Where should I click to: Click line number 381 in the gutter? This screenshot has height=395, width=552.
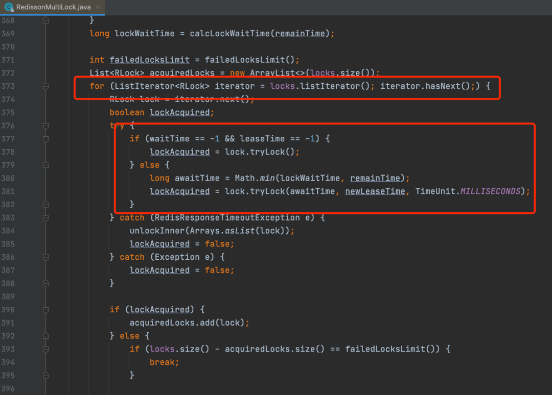click(8, 191)
